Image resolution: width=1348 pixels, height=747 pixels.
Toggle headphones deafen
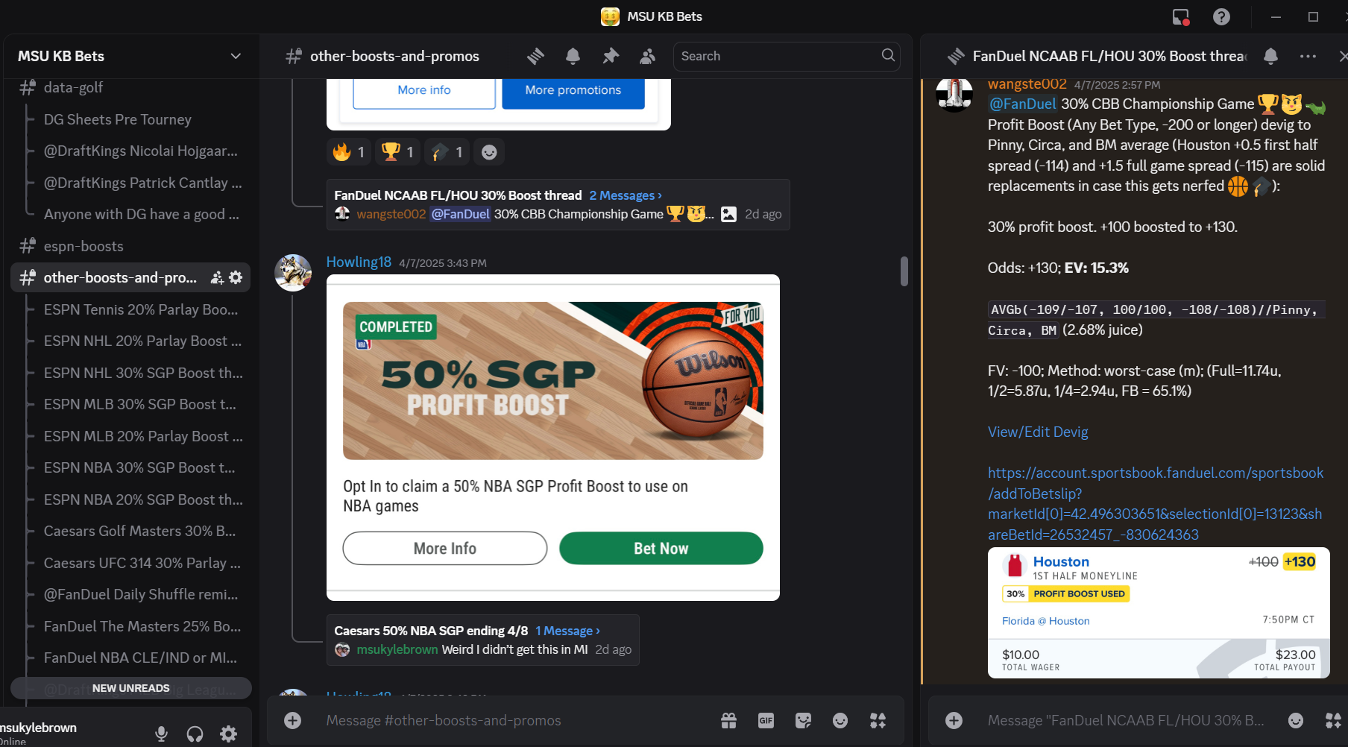tap(195, 734)
